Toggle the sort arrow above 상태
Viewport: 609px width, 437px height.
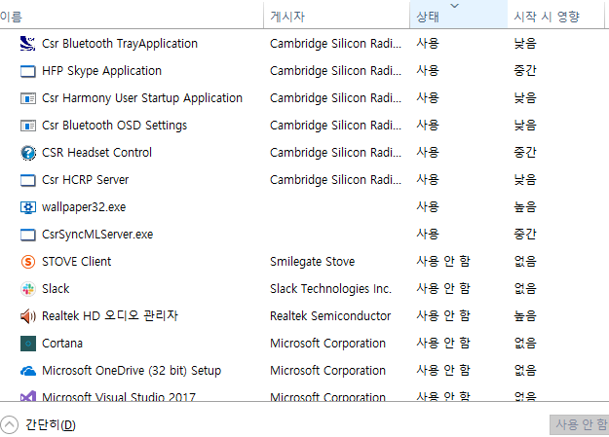pos(455,6)
